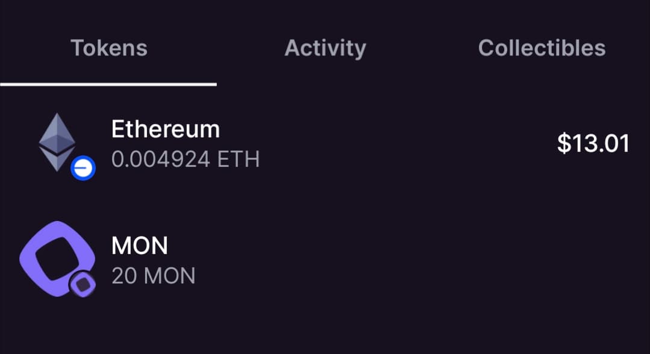Select the Ethereum token name
Screen dimensions: 650x354
coord(166,129)
